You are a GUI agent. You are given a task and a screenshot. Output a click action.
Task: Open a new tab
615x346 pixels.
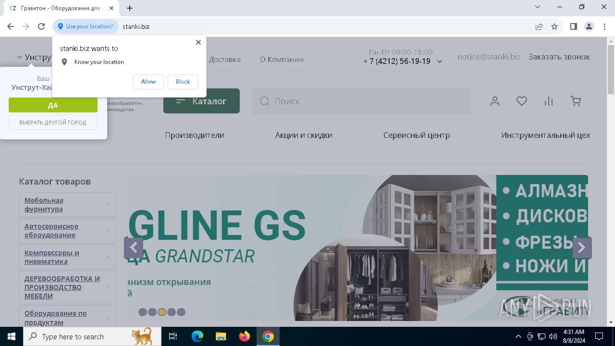tap(130, 8)
